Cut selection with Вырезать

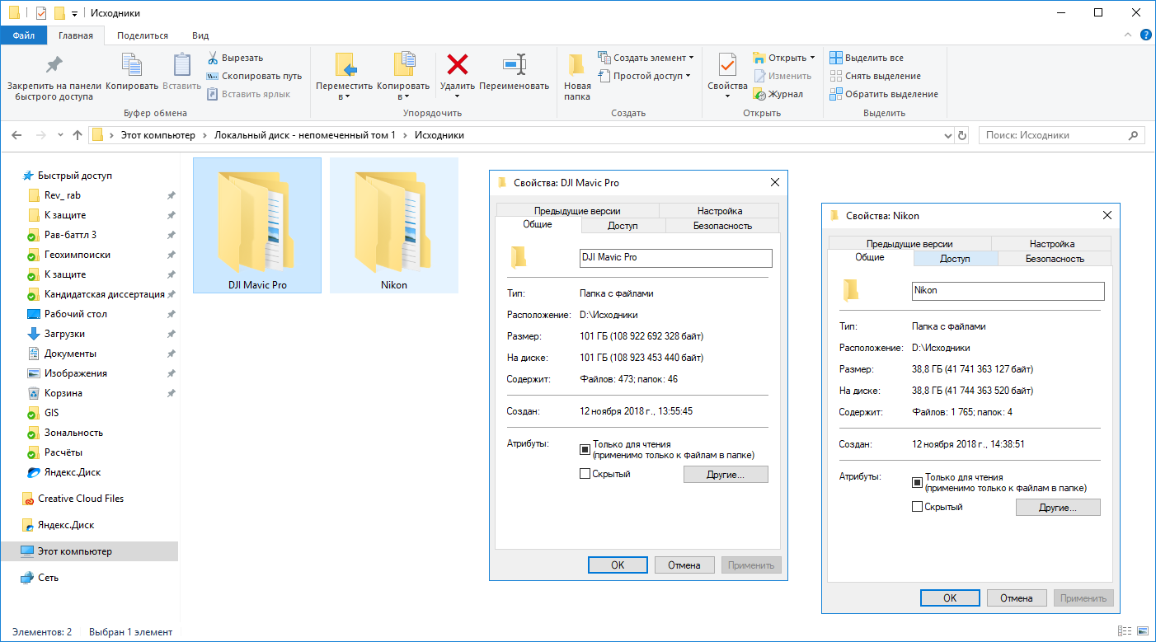pyautogui.click(x=235, y=58)
